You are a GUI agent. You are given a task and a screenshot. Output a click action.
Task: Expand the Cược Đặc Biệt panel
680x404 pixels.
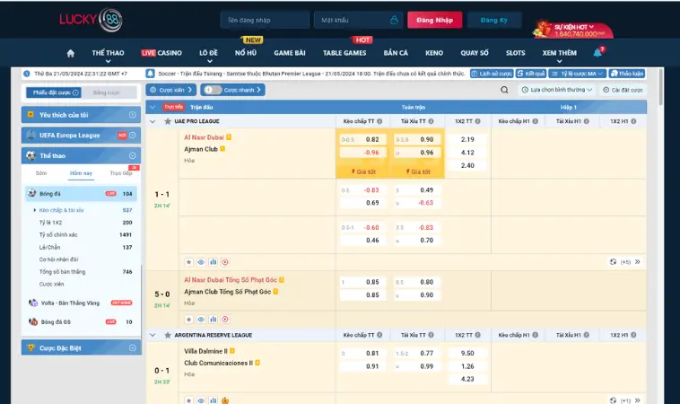point(133,348)
